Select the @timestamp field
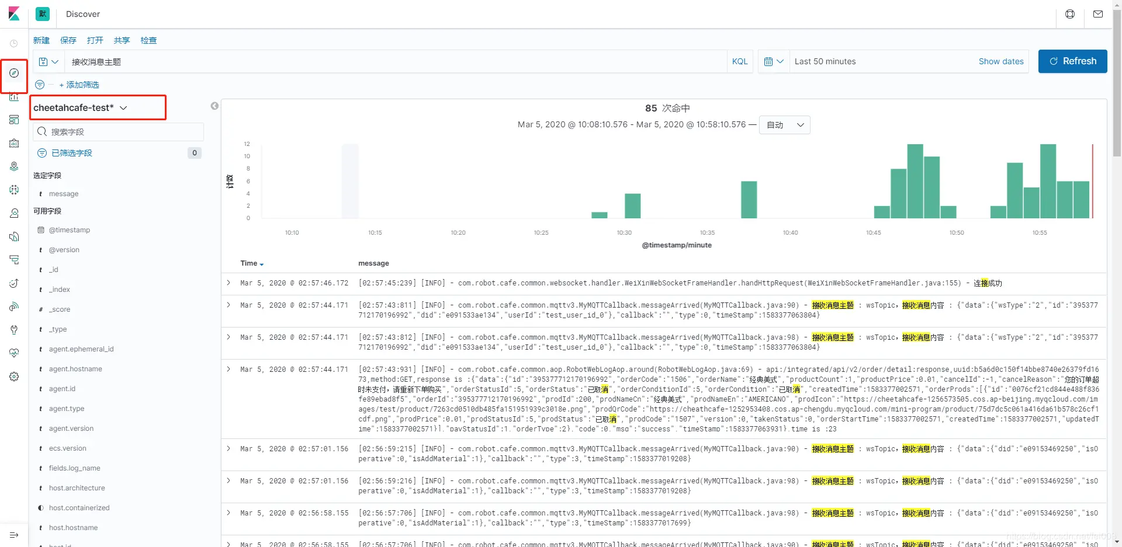The height and width of the screenshot is (547, 1122). tap(70, 230)
